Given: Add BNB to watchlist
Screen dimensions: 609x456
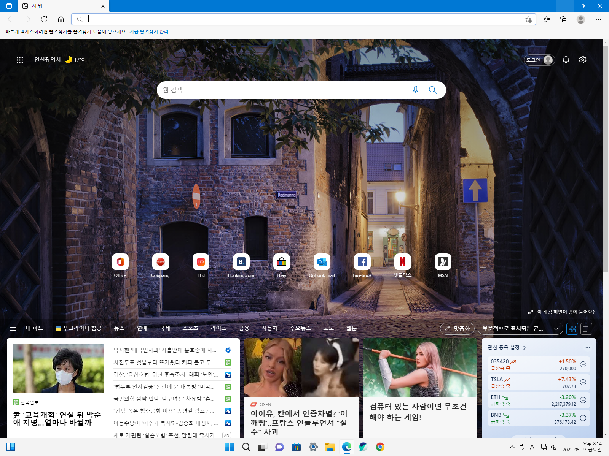Looking at the screenshot, I should pyautogui.click(x=583, y=418).
